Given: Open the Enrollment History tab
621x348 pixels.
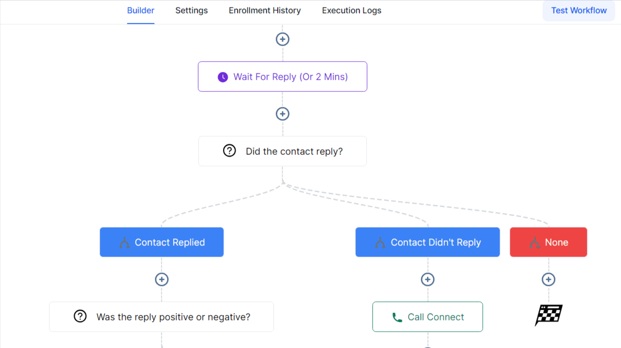Looking at the screenshot, I should point(265,10).
